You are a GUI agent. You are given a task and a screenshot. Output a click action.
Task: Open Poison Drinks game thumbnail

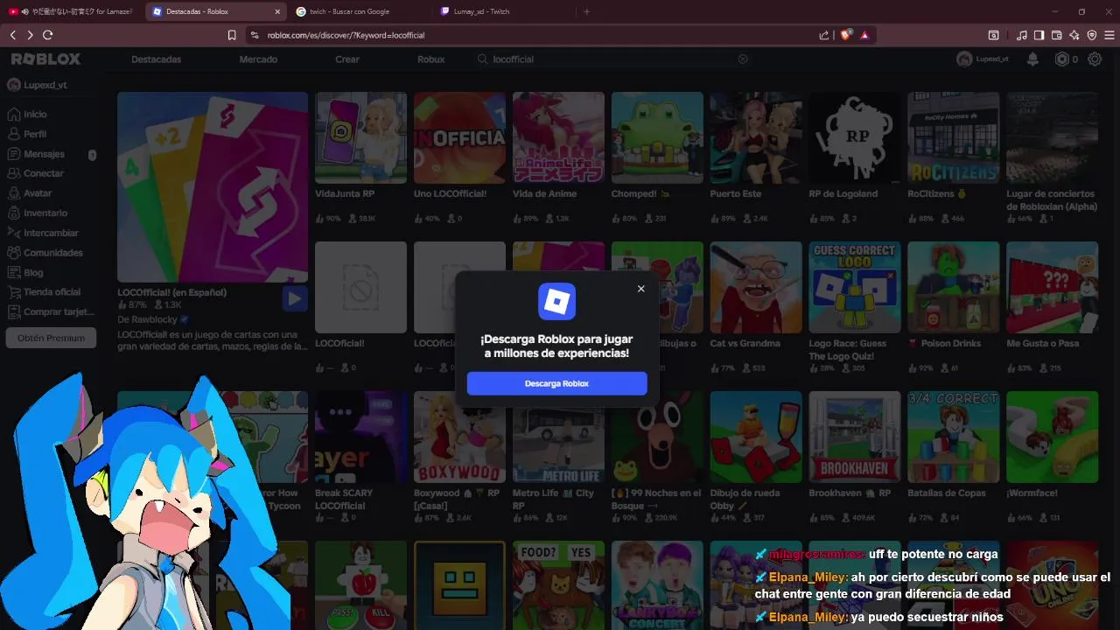tap(953, 287)
